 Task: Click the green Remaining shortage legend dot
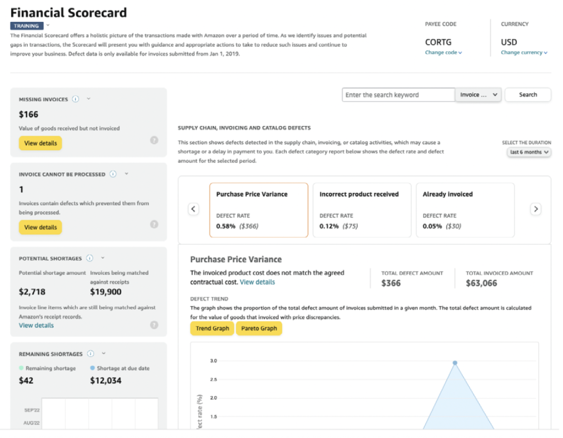21,368
